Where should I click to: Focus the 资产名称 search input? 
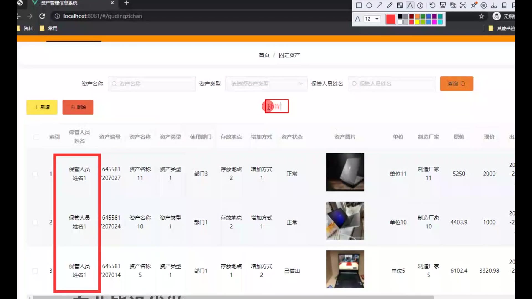click(x=152, y=84)
